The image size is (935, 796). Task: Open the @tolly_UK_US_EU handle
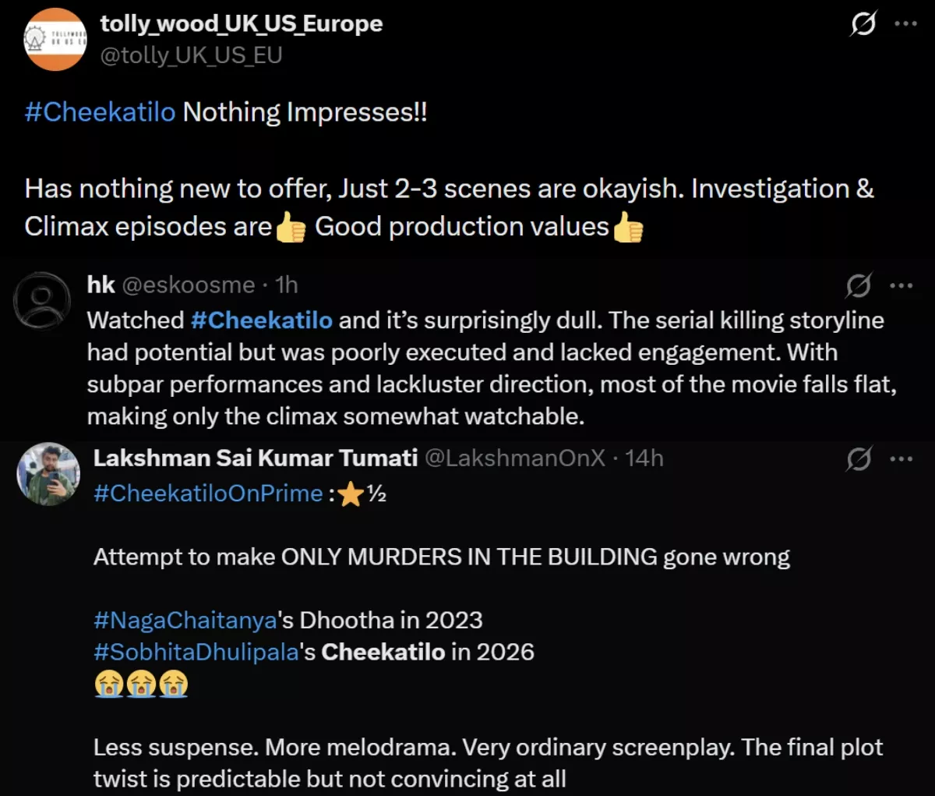[191, 55]
